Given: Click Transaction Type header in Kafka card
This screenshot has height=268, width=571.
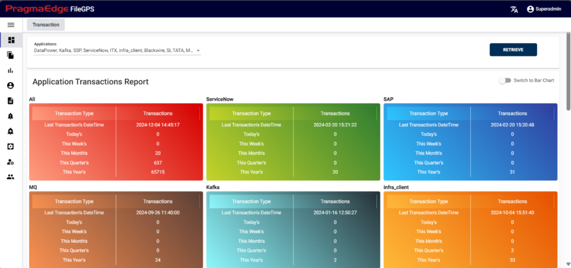Looking at the screenshot, I should [251, 201].
